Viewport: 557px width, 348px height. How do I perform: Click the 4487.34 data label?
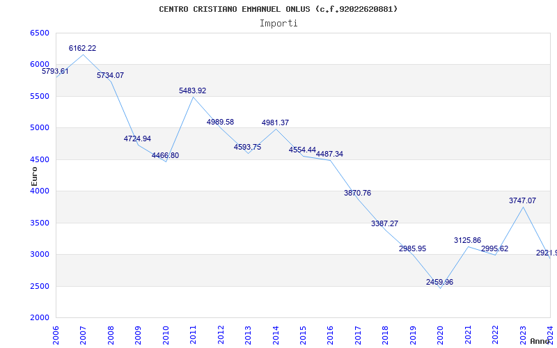pyautogui.click(x=329, y=154)
